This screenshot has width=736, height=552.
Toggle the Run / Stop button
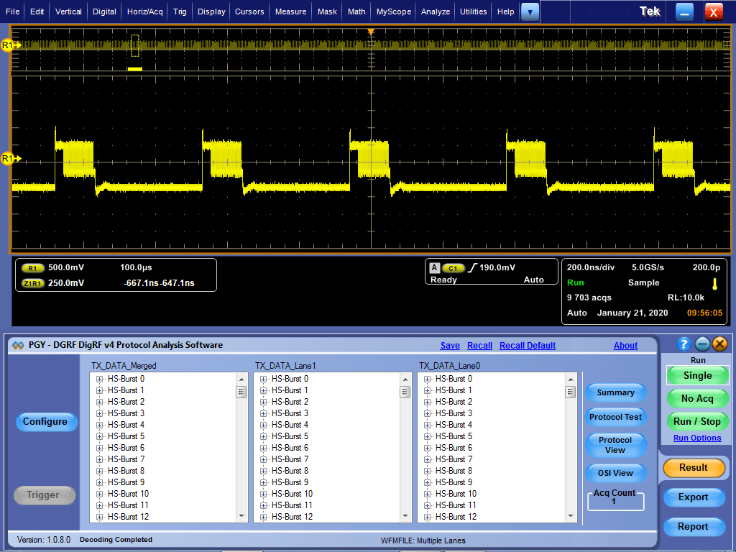coord(697,421)
